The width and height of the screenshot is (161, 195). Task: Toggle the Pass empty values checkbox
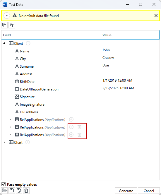(4, 184)
